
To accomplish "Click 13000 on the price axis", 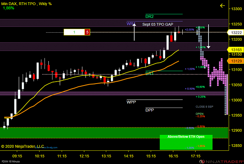I will tap(237, 100).
